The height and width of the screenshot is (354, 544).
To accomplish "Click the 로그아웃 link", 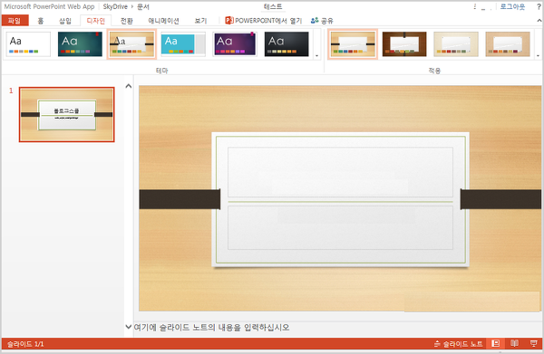I will (x=512, y=6).
